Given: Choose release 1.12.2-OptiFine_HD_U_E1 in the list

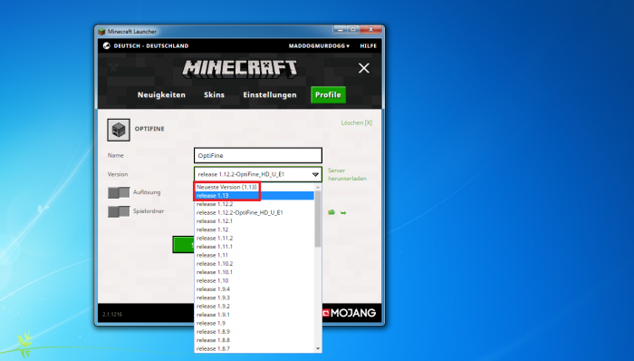Looking at the screenshot, I should point(255,212).
